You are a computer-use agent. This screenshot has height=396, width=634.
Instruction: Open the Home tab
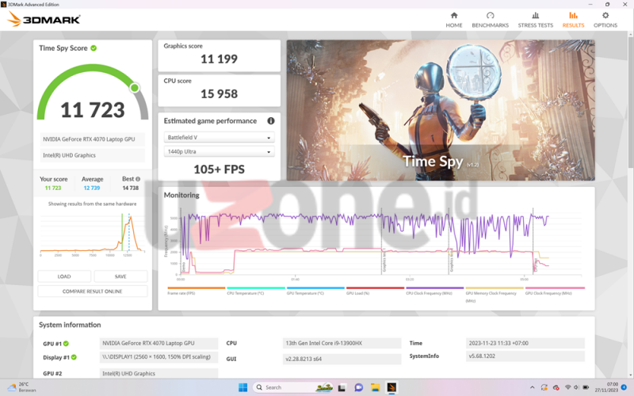click(453, 19)
